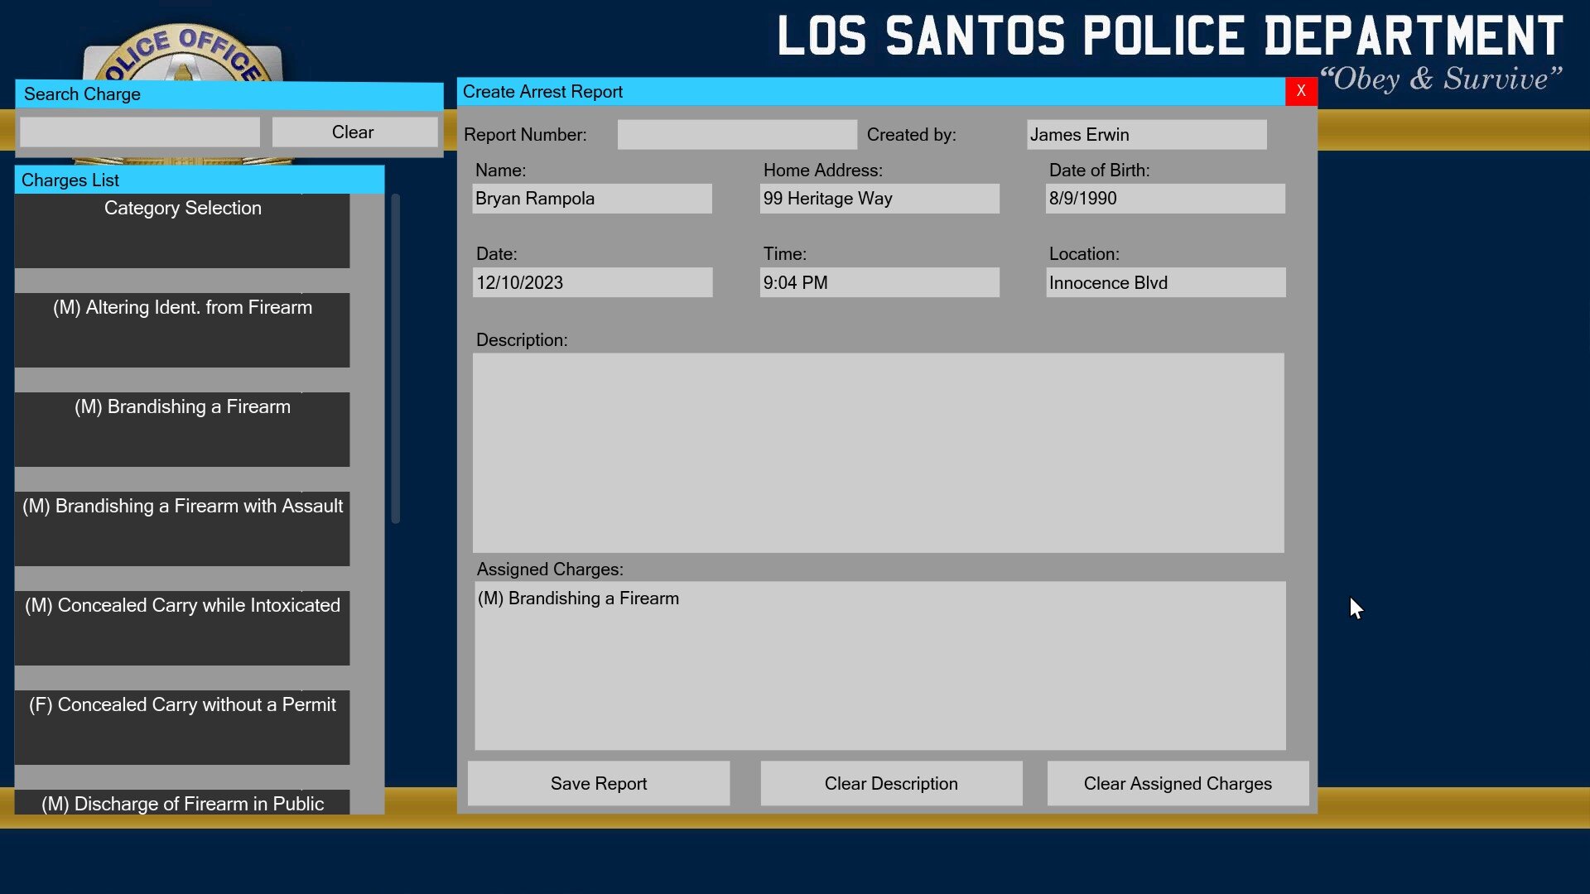
Task: Clear the charge search field
Action: pyautogui.click(x=354, y=132)
